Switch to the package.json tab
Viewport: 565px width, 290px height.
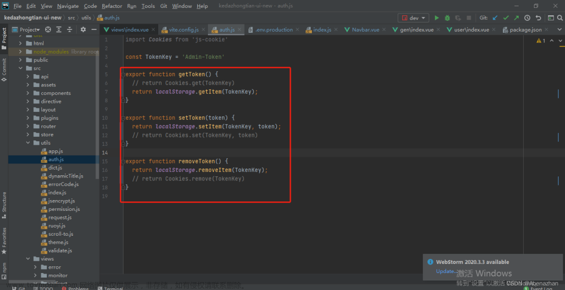pyautogui.click(x=525, y=29)
